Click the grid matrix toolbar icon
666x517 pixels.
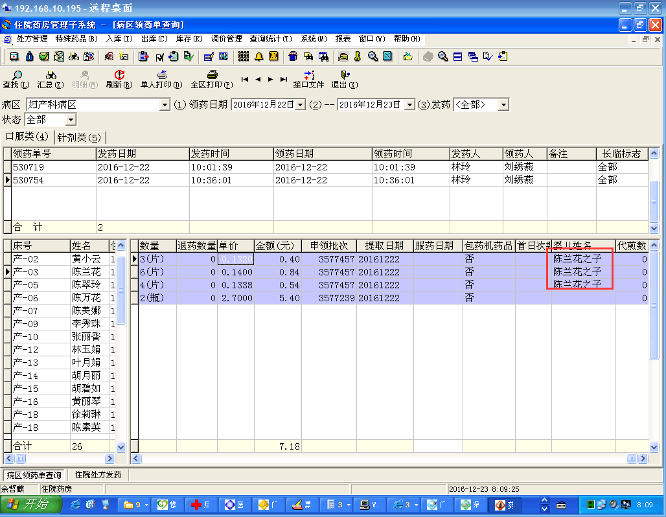coord(244,56)
